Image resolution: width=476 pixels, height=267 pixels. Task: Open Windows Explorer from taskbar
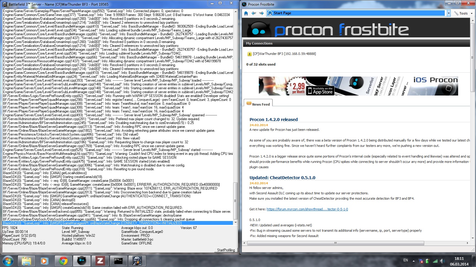pos(26,261)
